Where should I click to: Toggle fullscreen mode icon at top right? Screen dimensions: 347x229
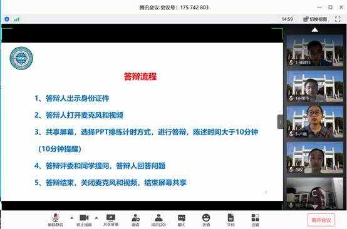[x=338, y=19]
